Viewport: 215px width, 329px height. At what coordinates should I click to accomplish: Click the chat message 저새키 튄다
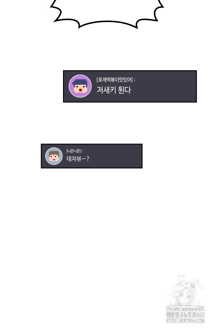[114, 90]
